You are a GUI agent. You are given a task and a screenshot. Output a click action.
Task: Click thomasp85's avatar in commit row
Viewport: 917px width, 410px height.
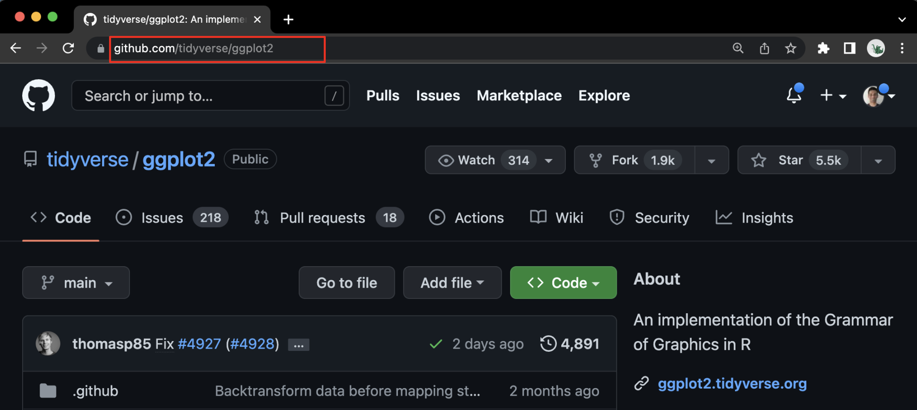48,344
